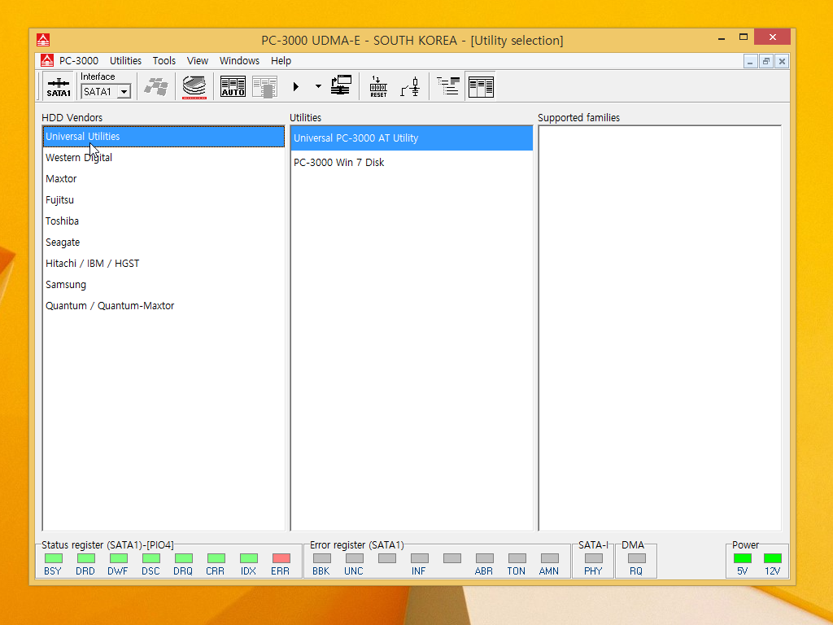Click the 12V power indicator
This screenshot has width=833, height=625.
point(773,558)
